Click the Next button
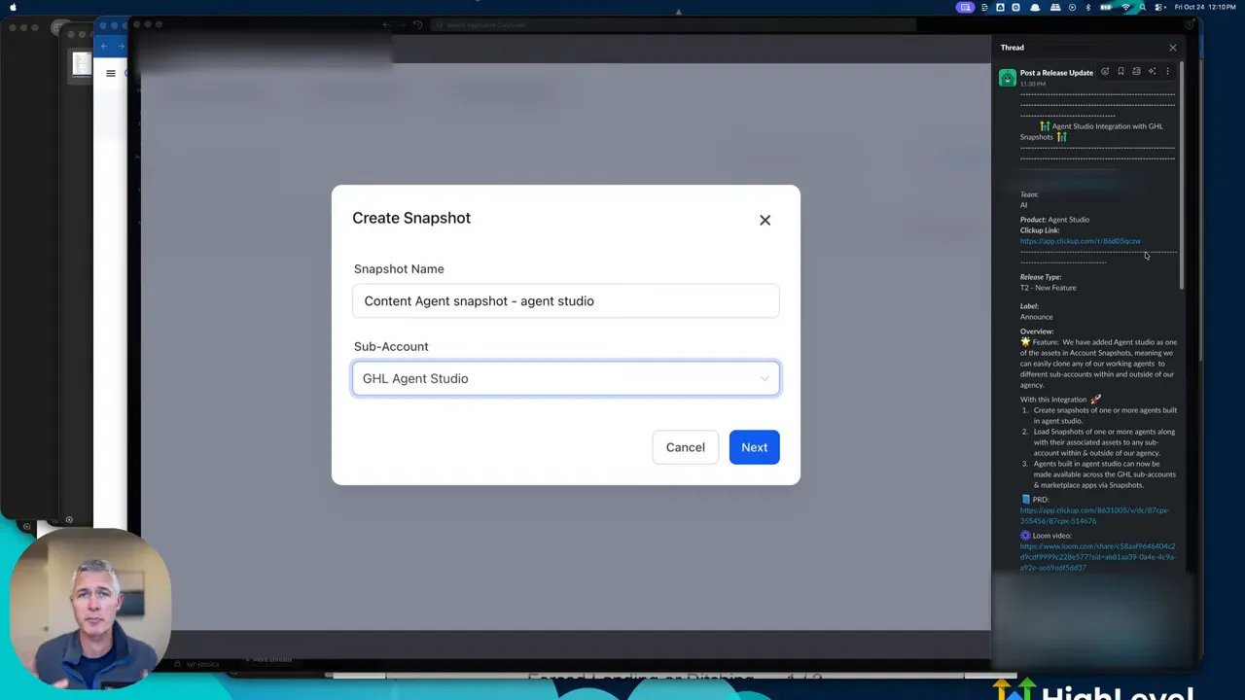 coord(754,447)
